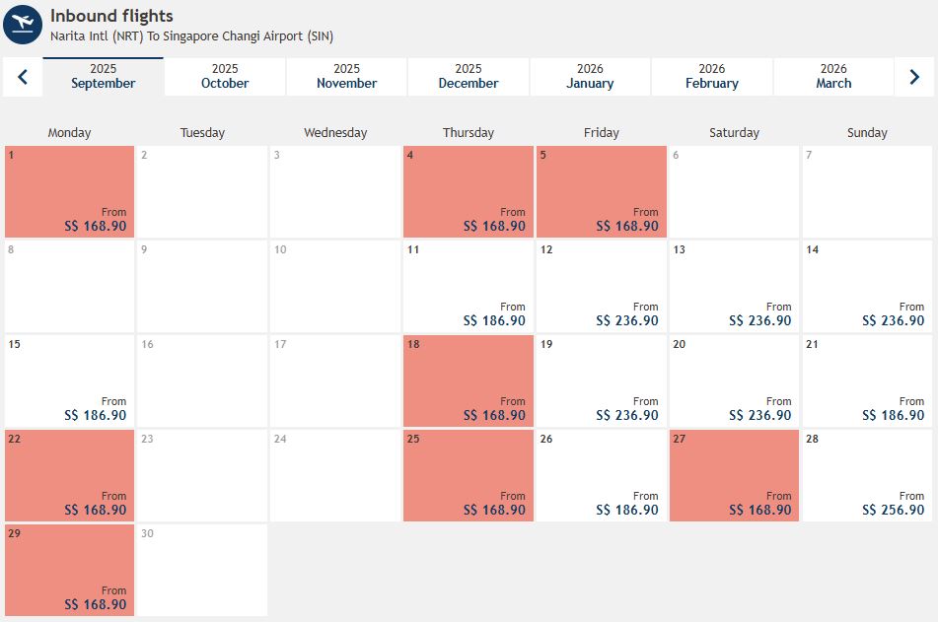Image resolution: width=938 pixels, height=622 pixels.
Task: Select September 5 lowest fare date
Action: click(x=602, y=192)
